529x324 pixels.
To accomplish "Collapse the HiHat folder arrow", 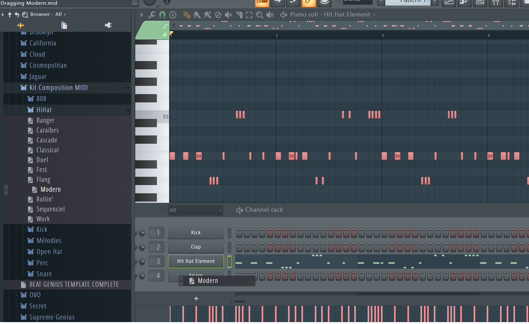I will pyautogui.click(x=128, y=110).
